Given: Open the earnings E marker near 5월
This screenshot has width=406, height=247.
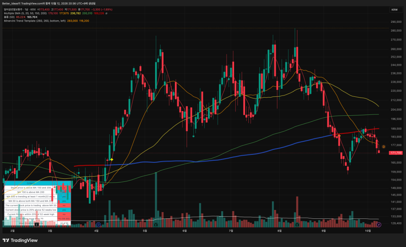Looking at the screenshot, I should [x=156, y=225].
